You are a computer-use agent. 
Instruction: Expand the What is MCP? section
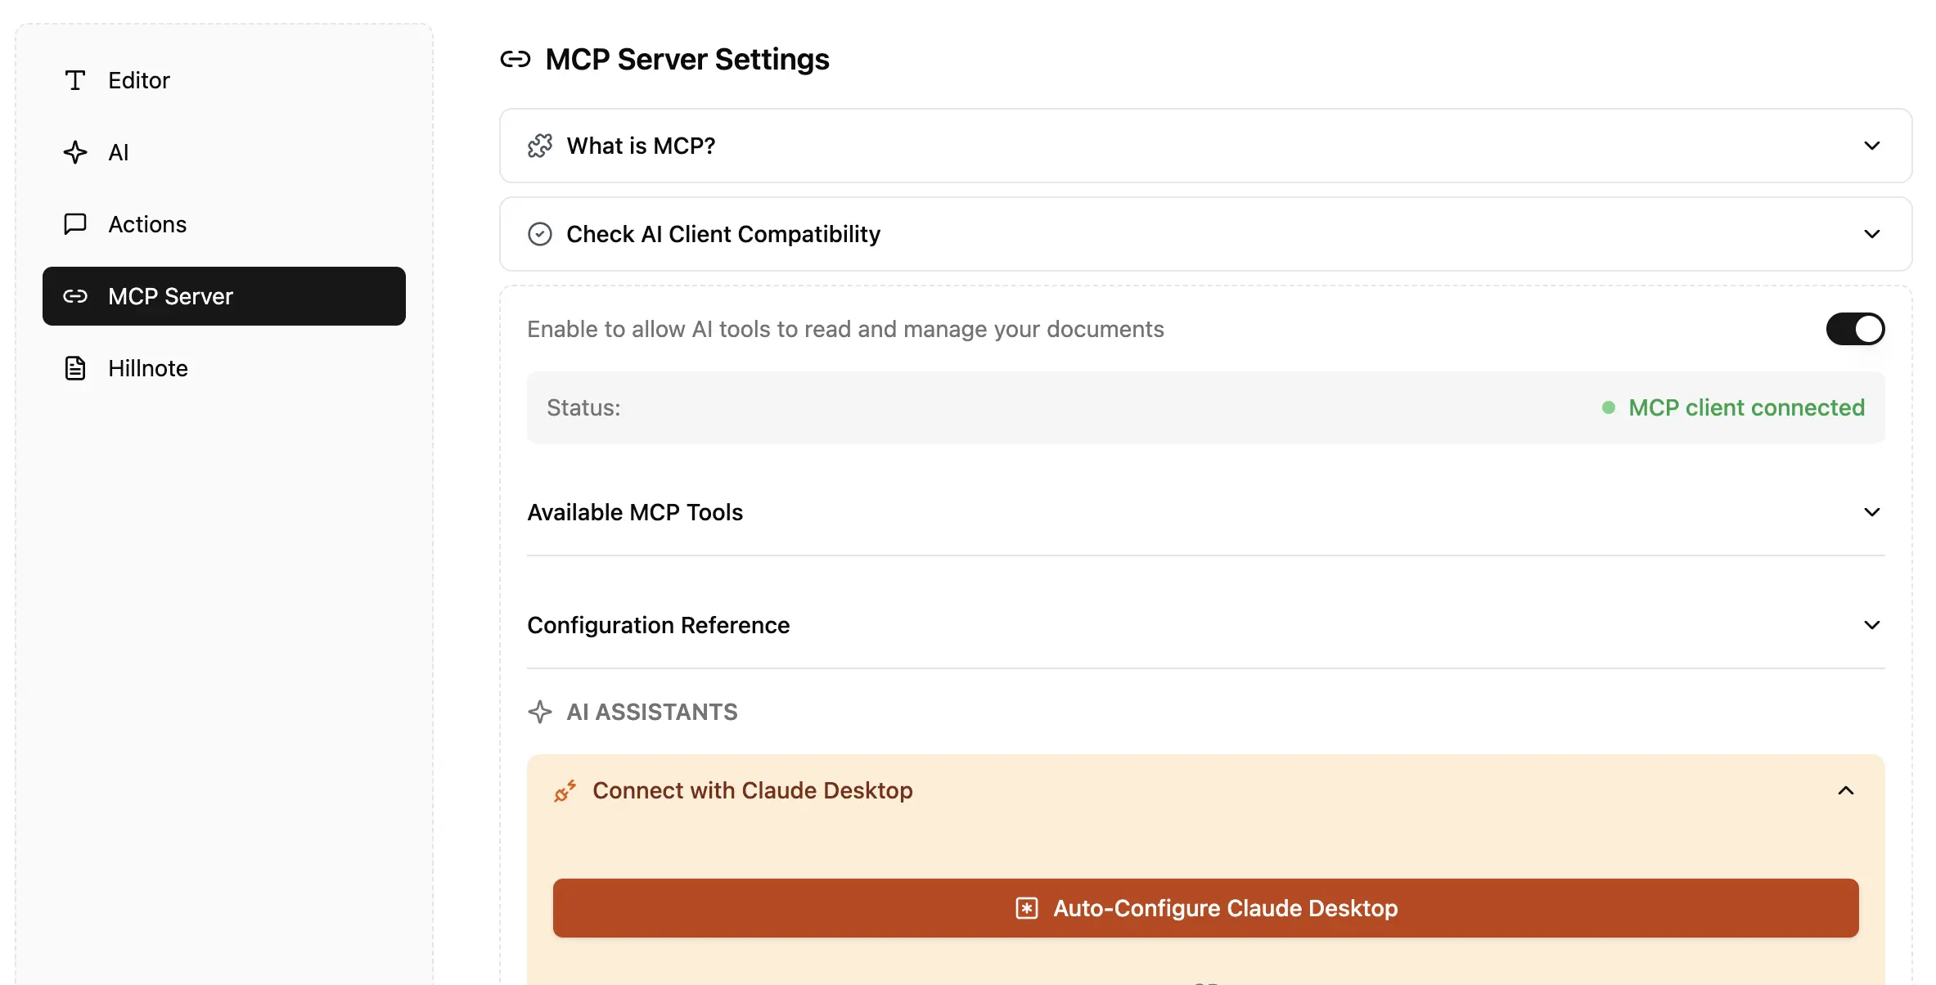[x=1871, y=146]
